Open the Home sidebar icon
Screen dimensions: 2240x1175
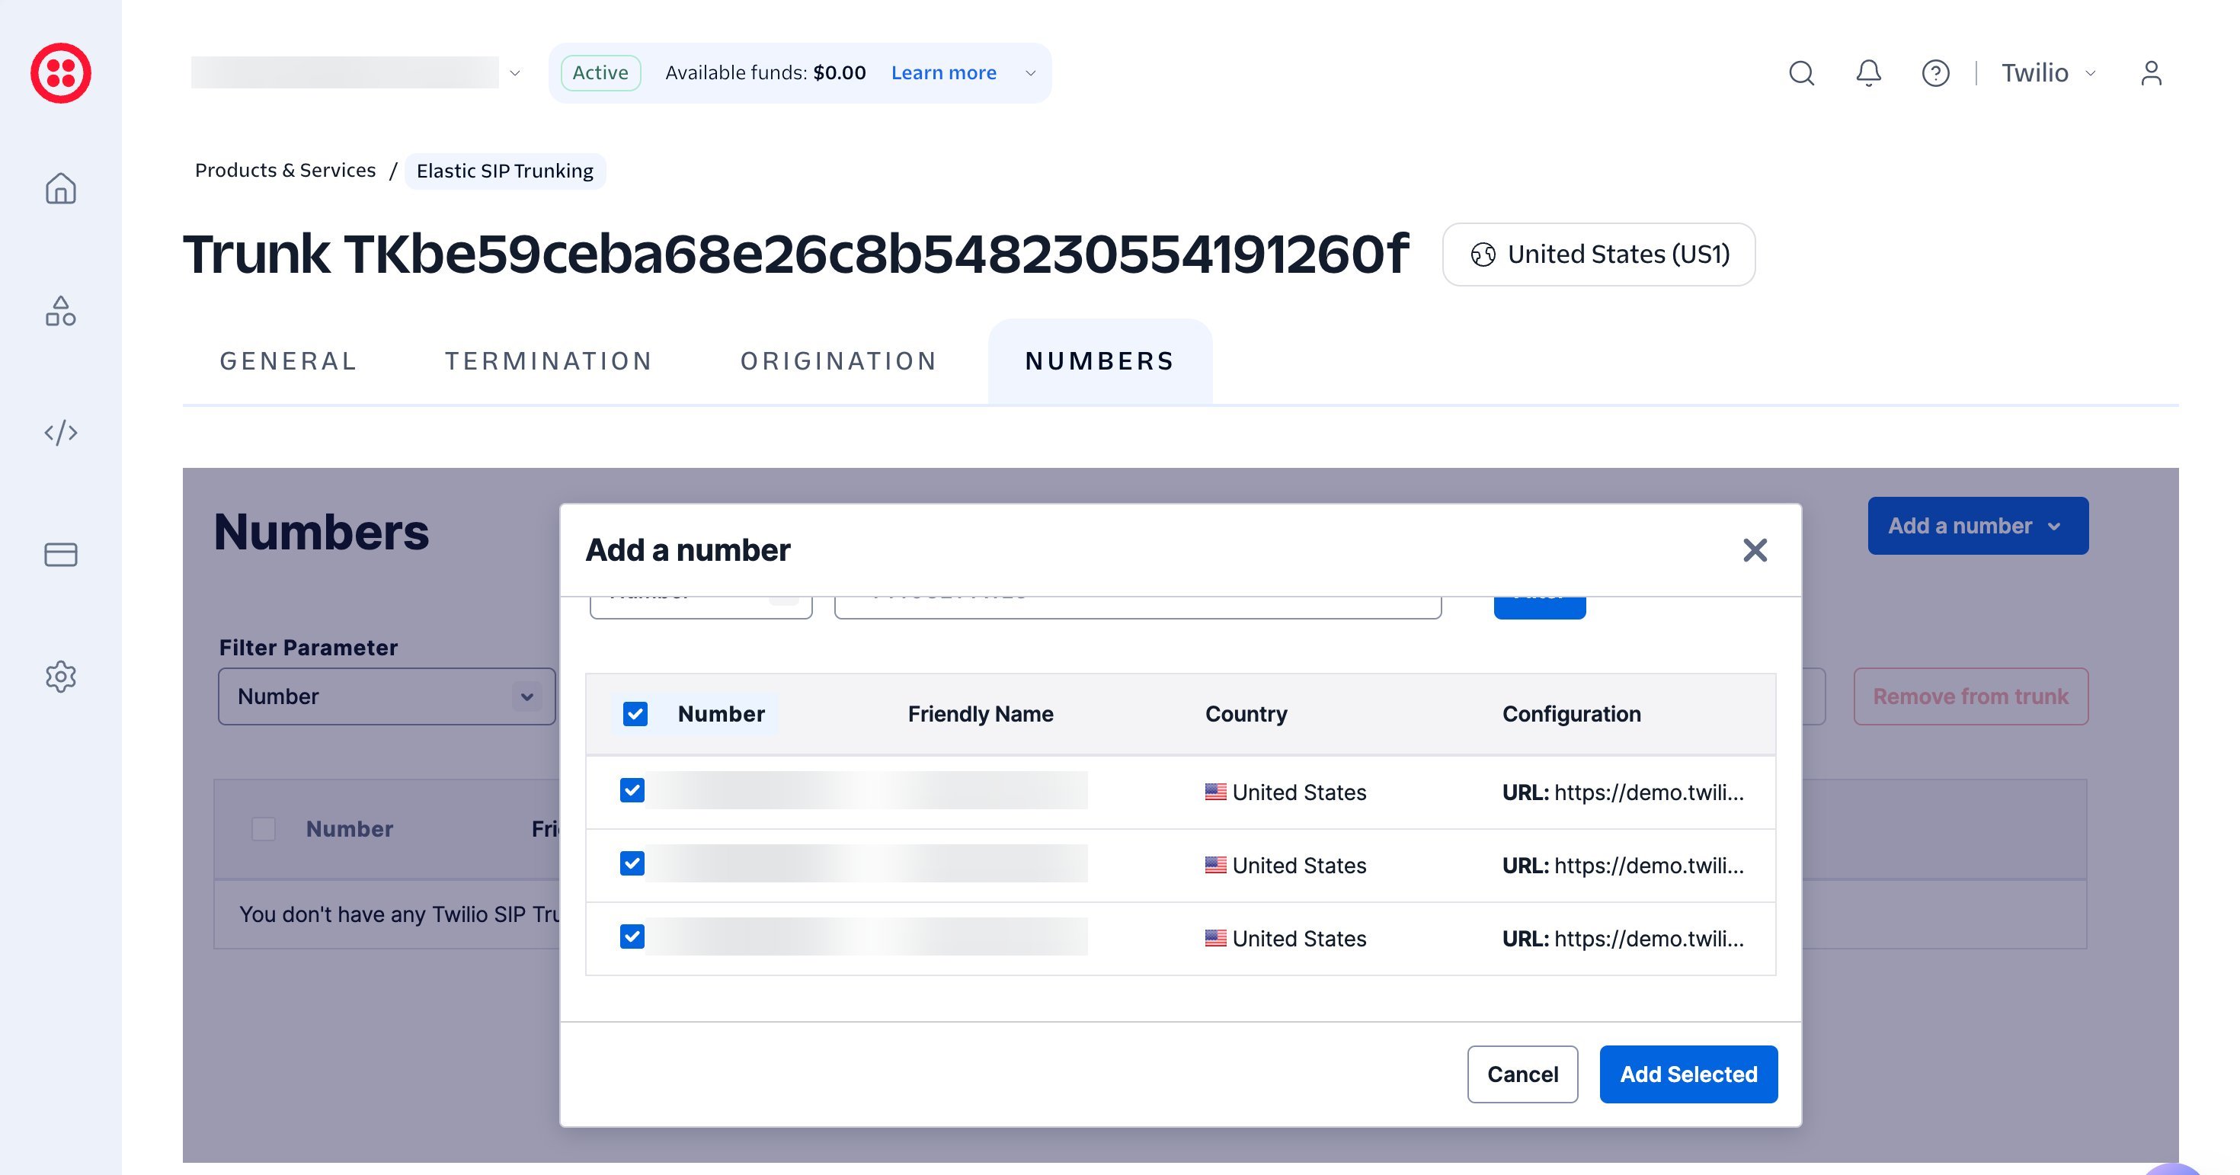[61, 188]
